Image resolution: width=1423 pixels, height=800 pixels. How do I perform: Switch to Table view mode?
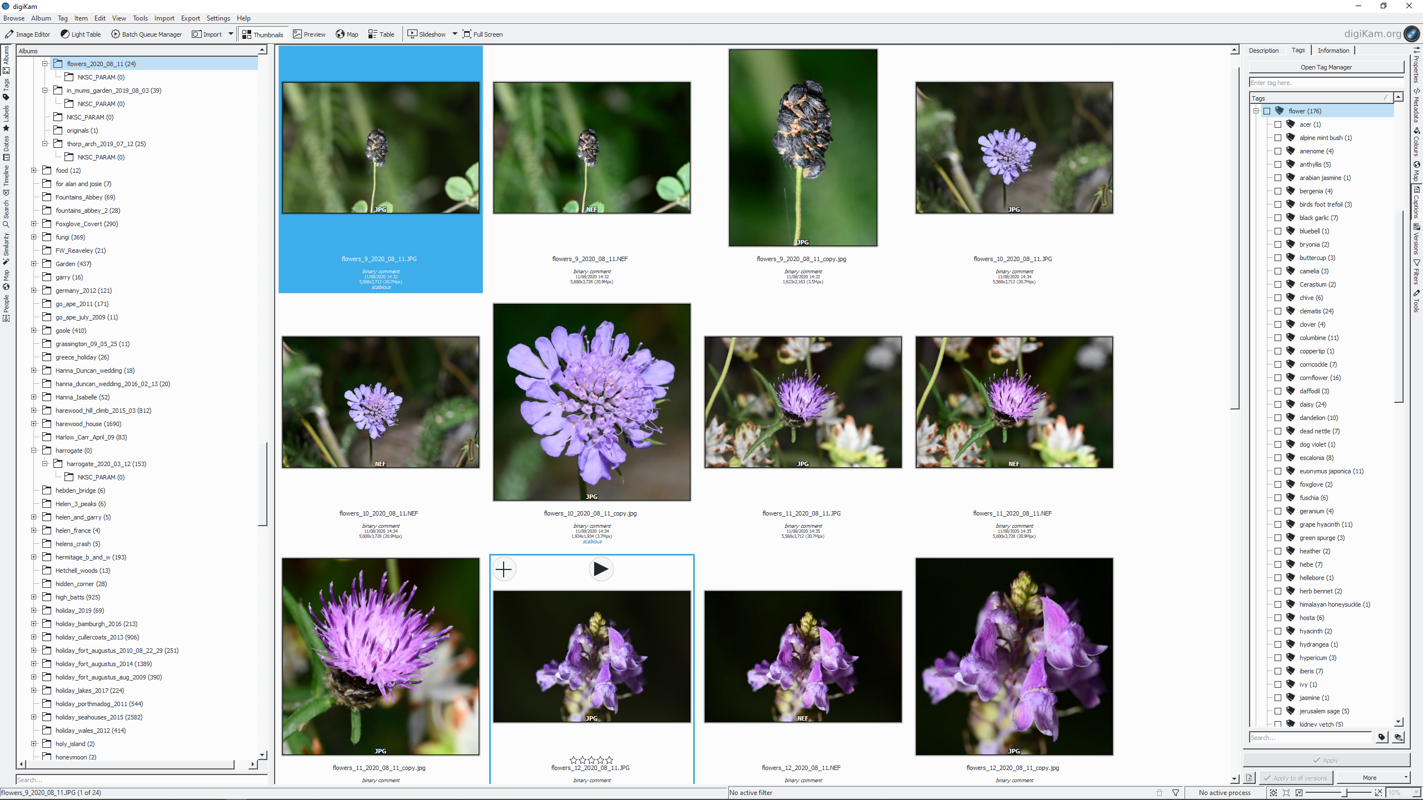381,34
